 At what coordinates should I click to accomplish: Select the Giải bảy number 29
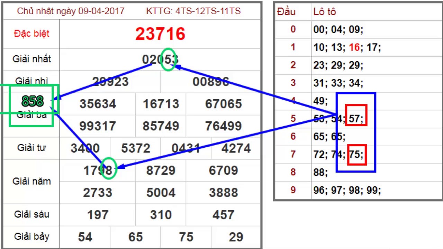[x=236, y=237]
